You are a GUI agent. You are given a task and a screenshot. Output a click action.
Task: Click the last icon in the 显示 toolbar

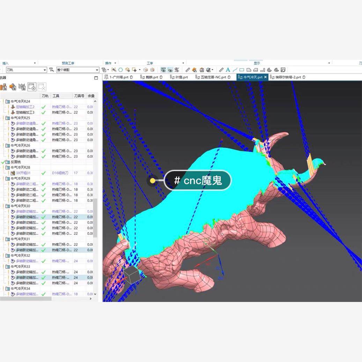point(283,70)
